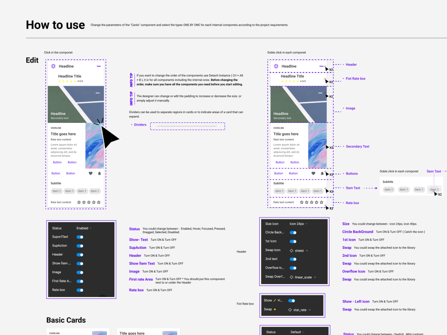Click a star in the 4.5/5 rating row
The image size is (447, 335).
tap(67, 81)
